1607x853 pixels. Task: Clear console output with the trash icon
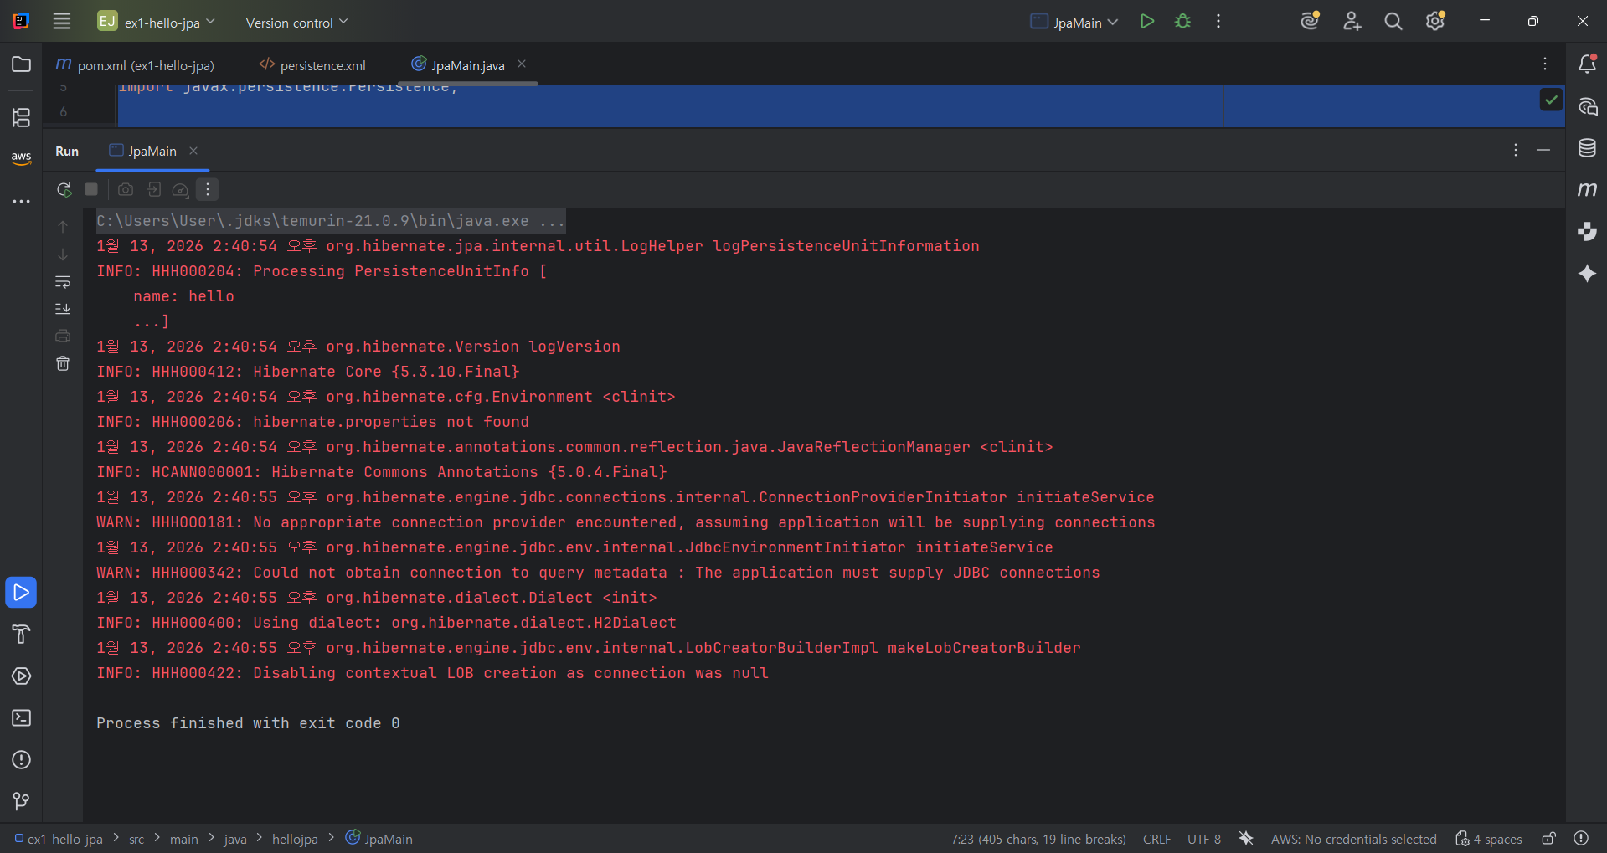pos(63,363)
